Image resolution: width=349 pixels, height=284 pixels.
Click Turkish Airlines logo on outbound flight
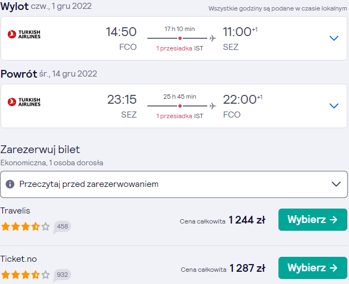click(x=24, y=34)
